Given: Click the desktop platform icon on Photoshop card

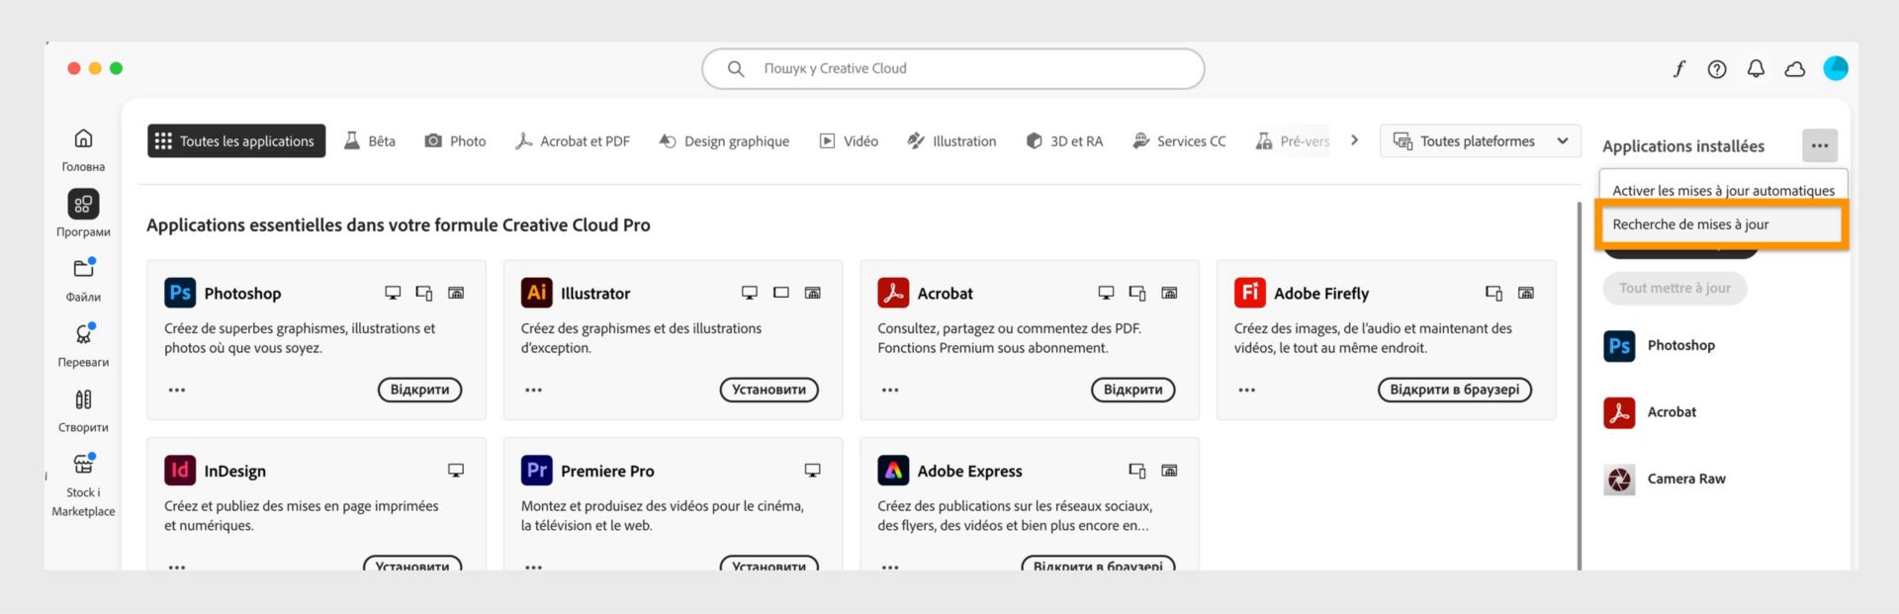Looking at the screenshot, I should tap(393, 293).
